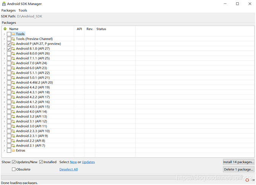Click the Android 3.0 package folder icon
The height and width of the screenshot is (185, 256).
coord(13,126)
